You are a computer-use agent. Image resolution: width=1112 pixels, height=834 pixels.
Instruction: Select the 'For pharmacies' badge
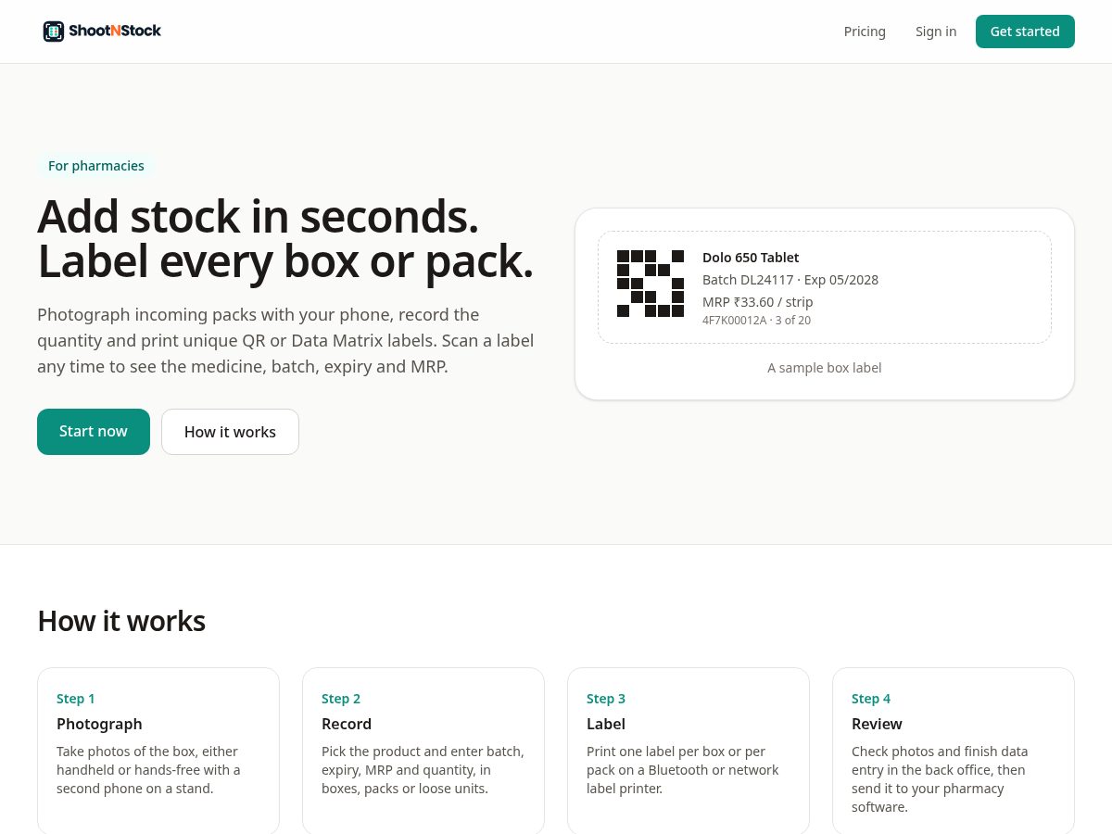pos(96,166)
